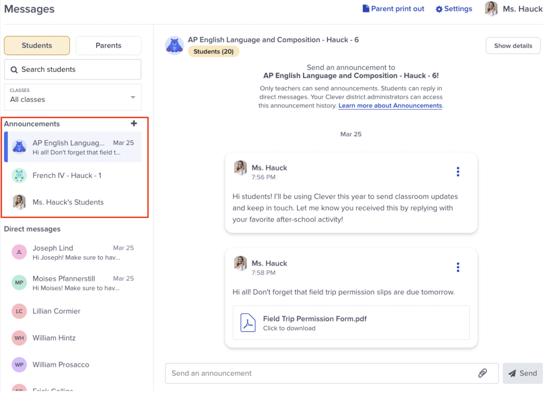
Task: Open the three-dot menu on the 7:56 PM message
Action: pos(458,171)
